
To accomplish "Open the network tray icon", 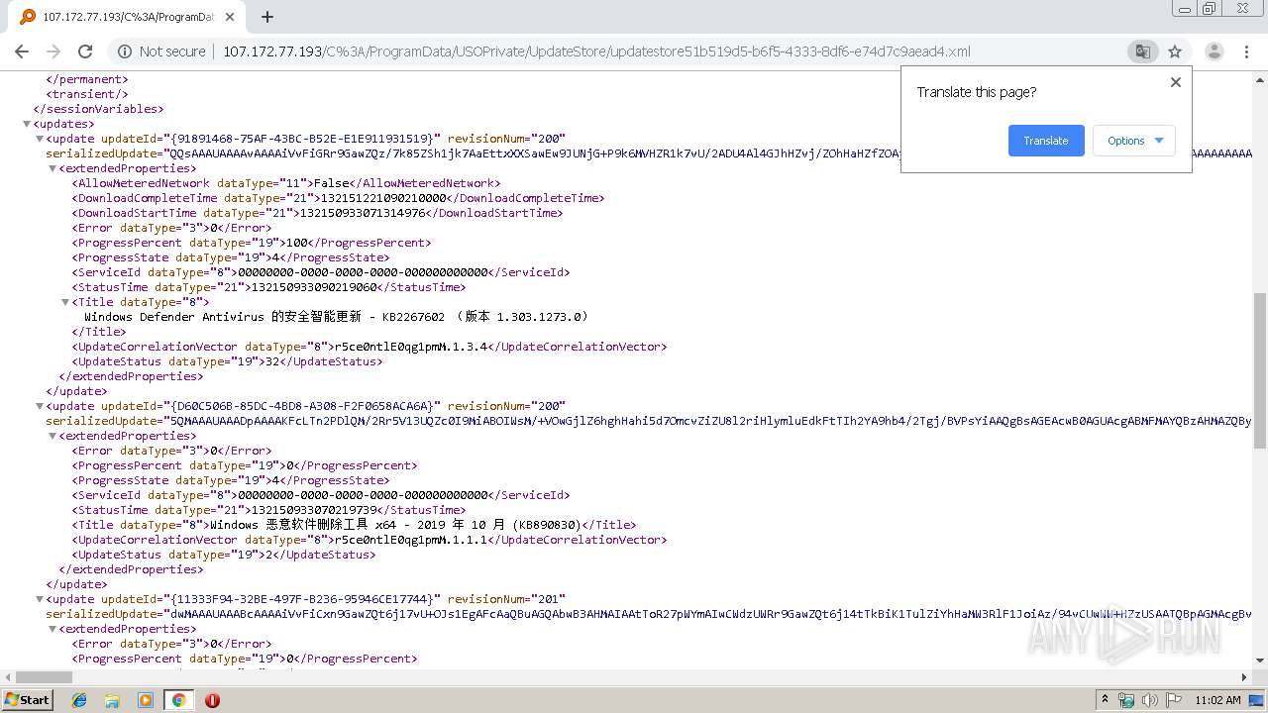I will pos(1126,700).
